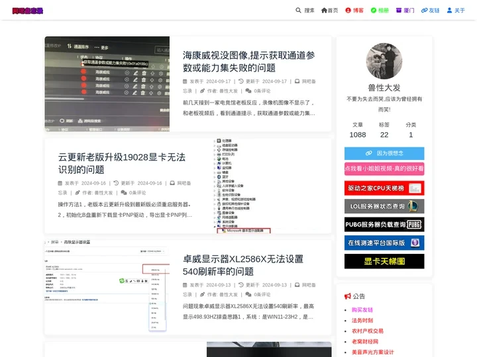This screenshot has width=477, height=357.
Task: Open article title 卓威显示器XL2586X
Action: (x=243, y=265)
